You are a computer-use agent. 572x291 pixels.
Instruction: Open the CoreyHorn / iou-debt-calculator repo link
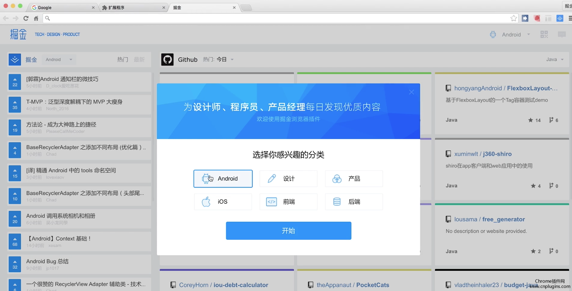click(223, 285)
